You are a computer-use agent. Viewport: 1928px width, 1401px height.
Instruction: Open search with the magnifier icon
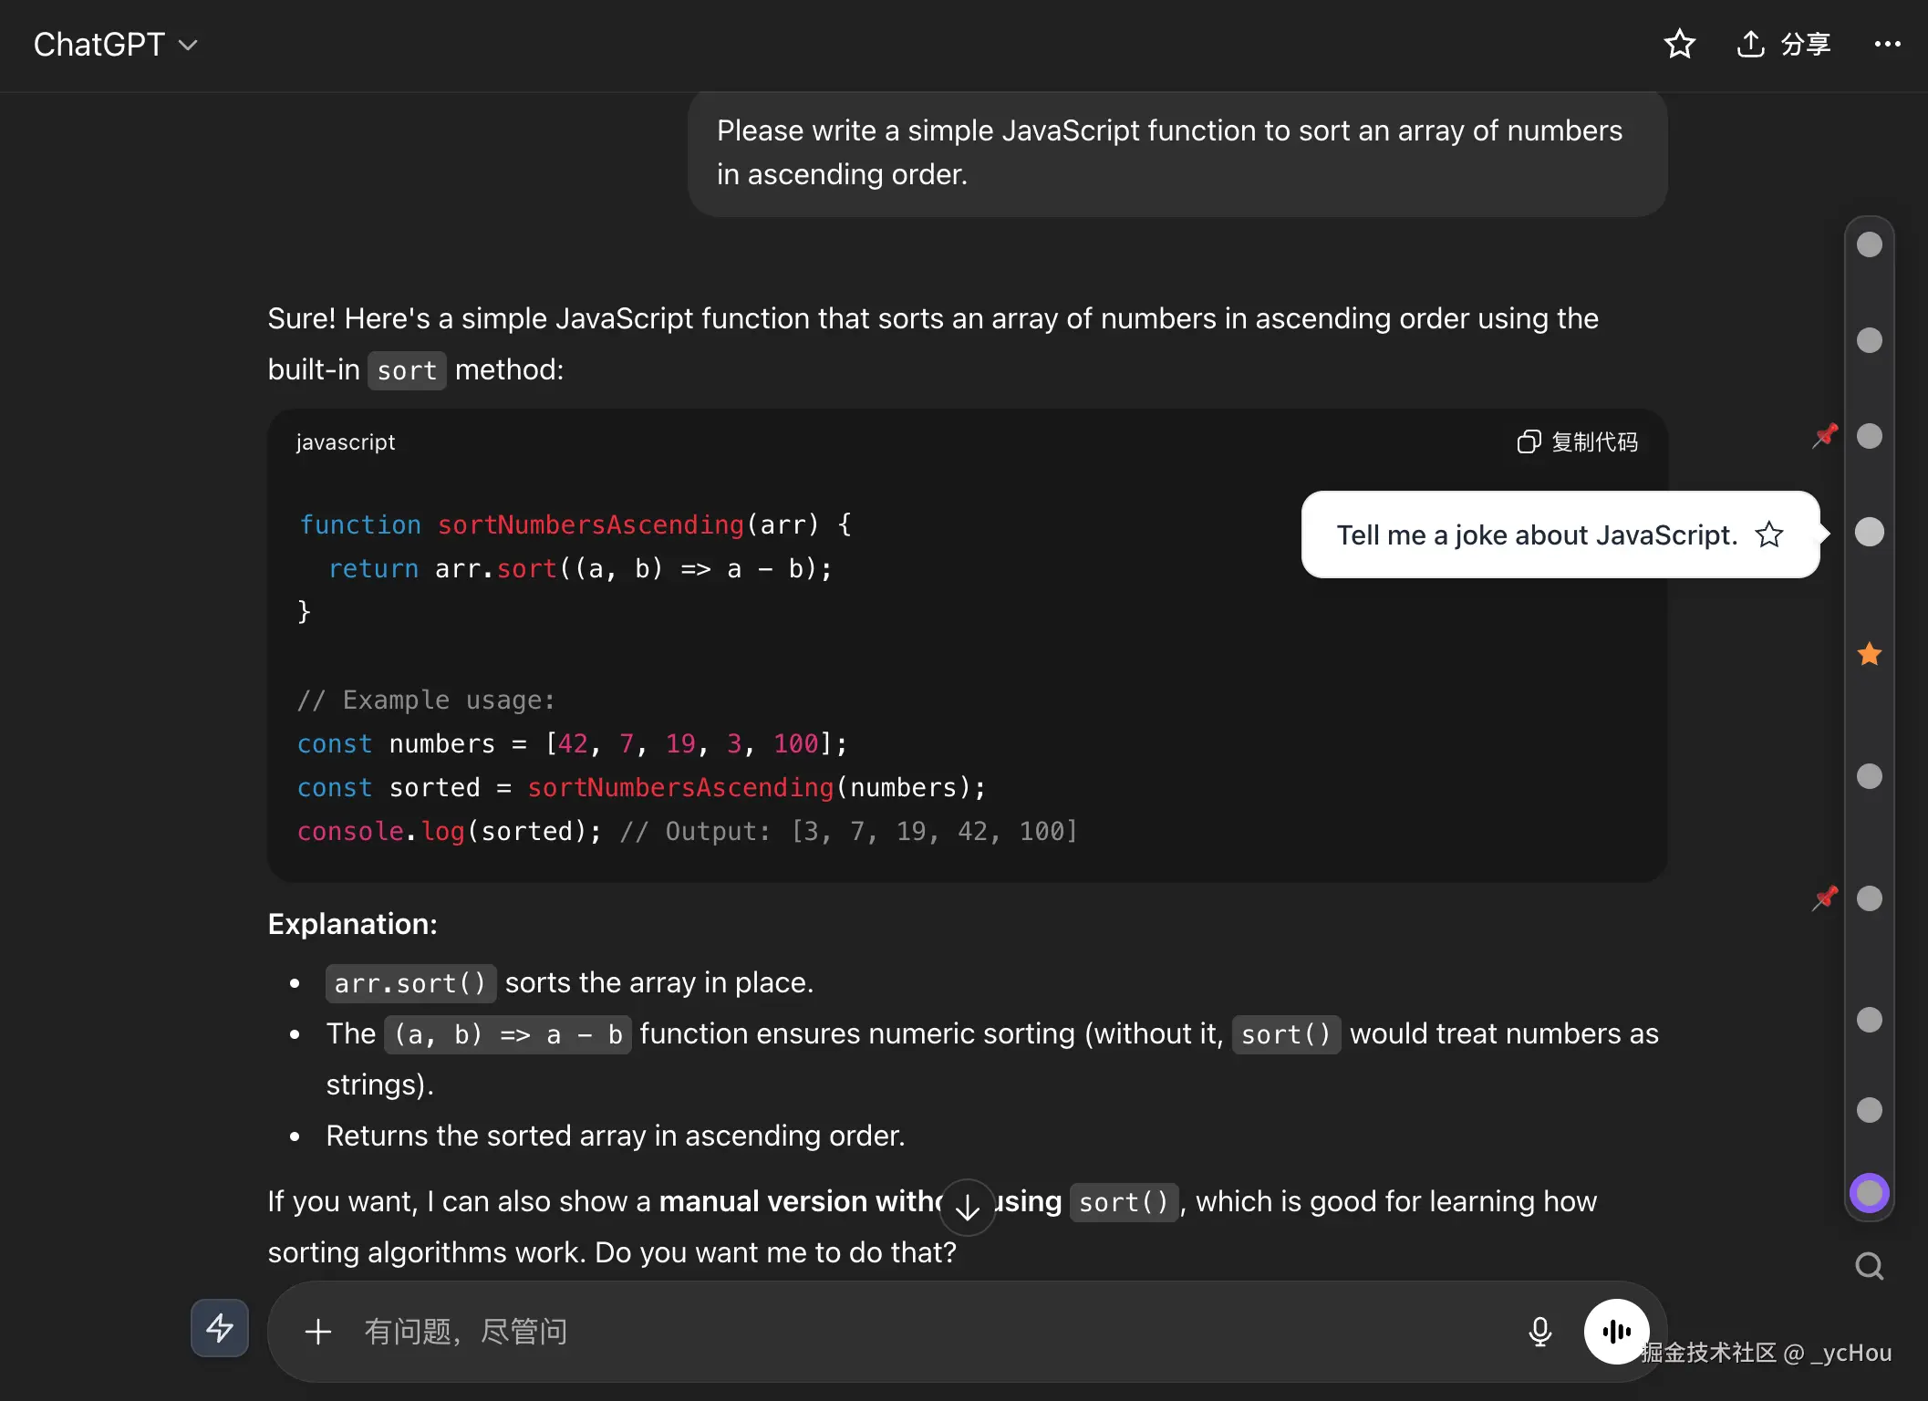click(x=1869, y=1266)
